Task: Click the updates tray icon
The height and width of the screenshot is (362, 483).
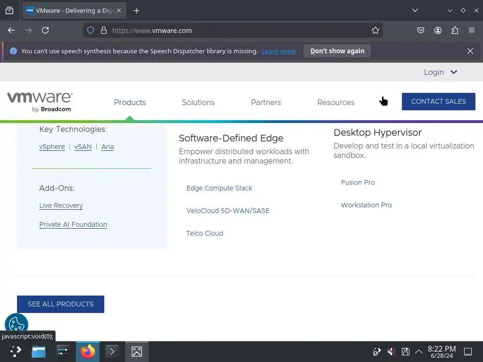Action: 376,352
